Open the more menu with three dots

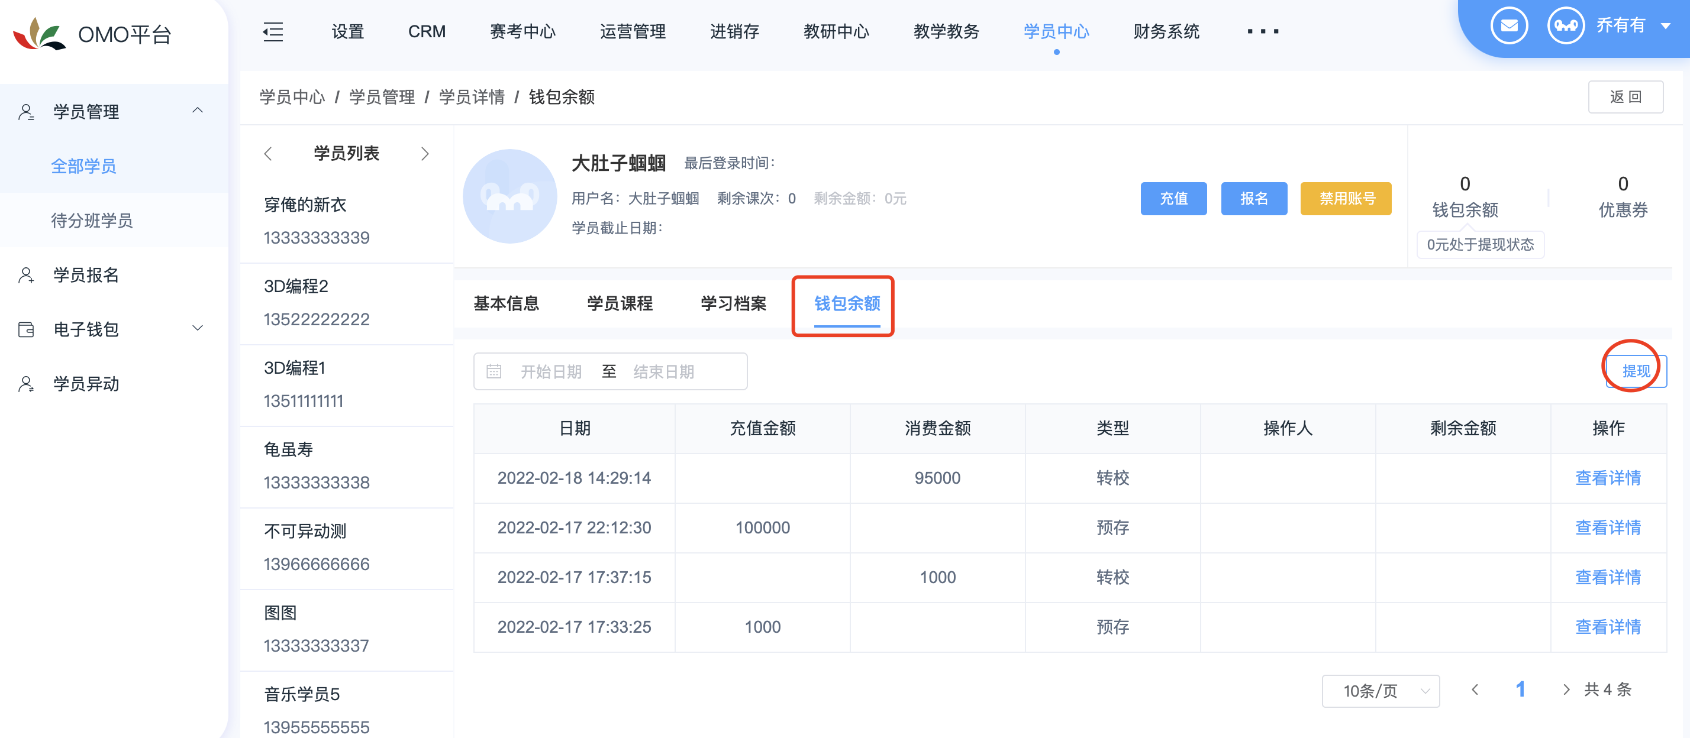(x=1262, y=31)
